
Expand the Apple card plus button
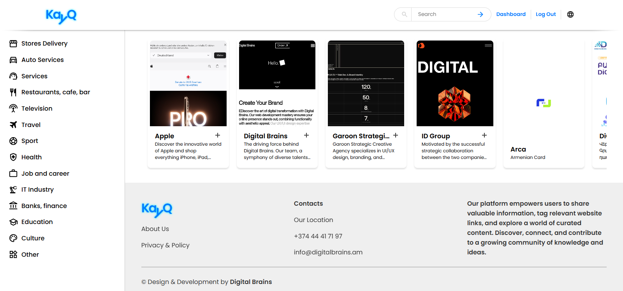pyautogui.click(x=218, y=135)
